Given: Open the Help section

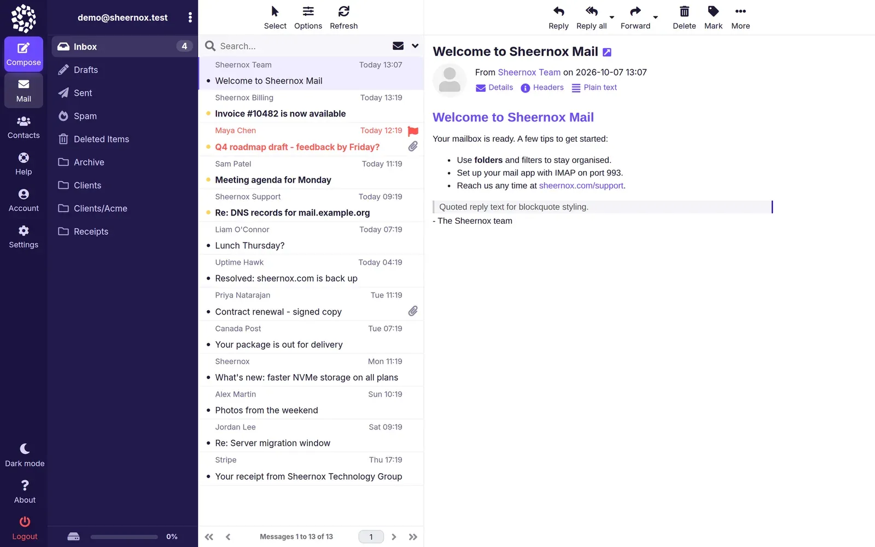Looking at the screenshot, I should (x=24, y=164).
